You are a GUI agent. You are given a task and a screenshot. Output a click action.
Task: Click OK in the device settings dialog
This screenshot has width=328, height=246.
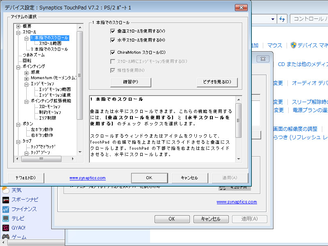click(149, 178)
